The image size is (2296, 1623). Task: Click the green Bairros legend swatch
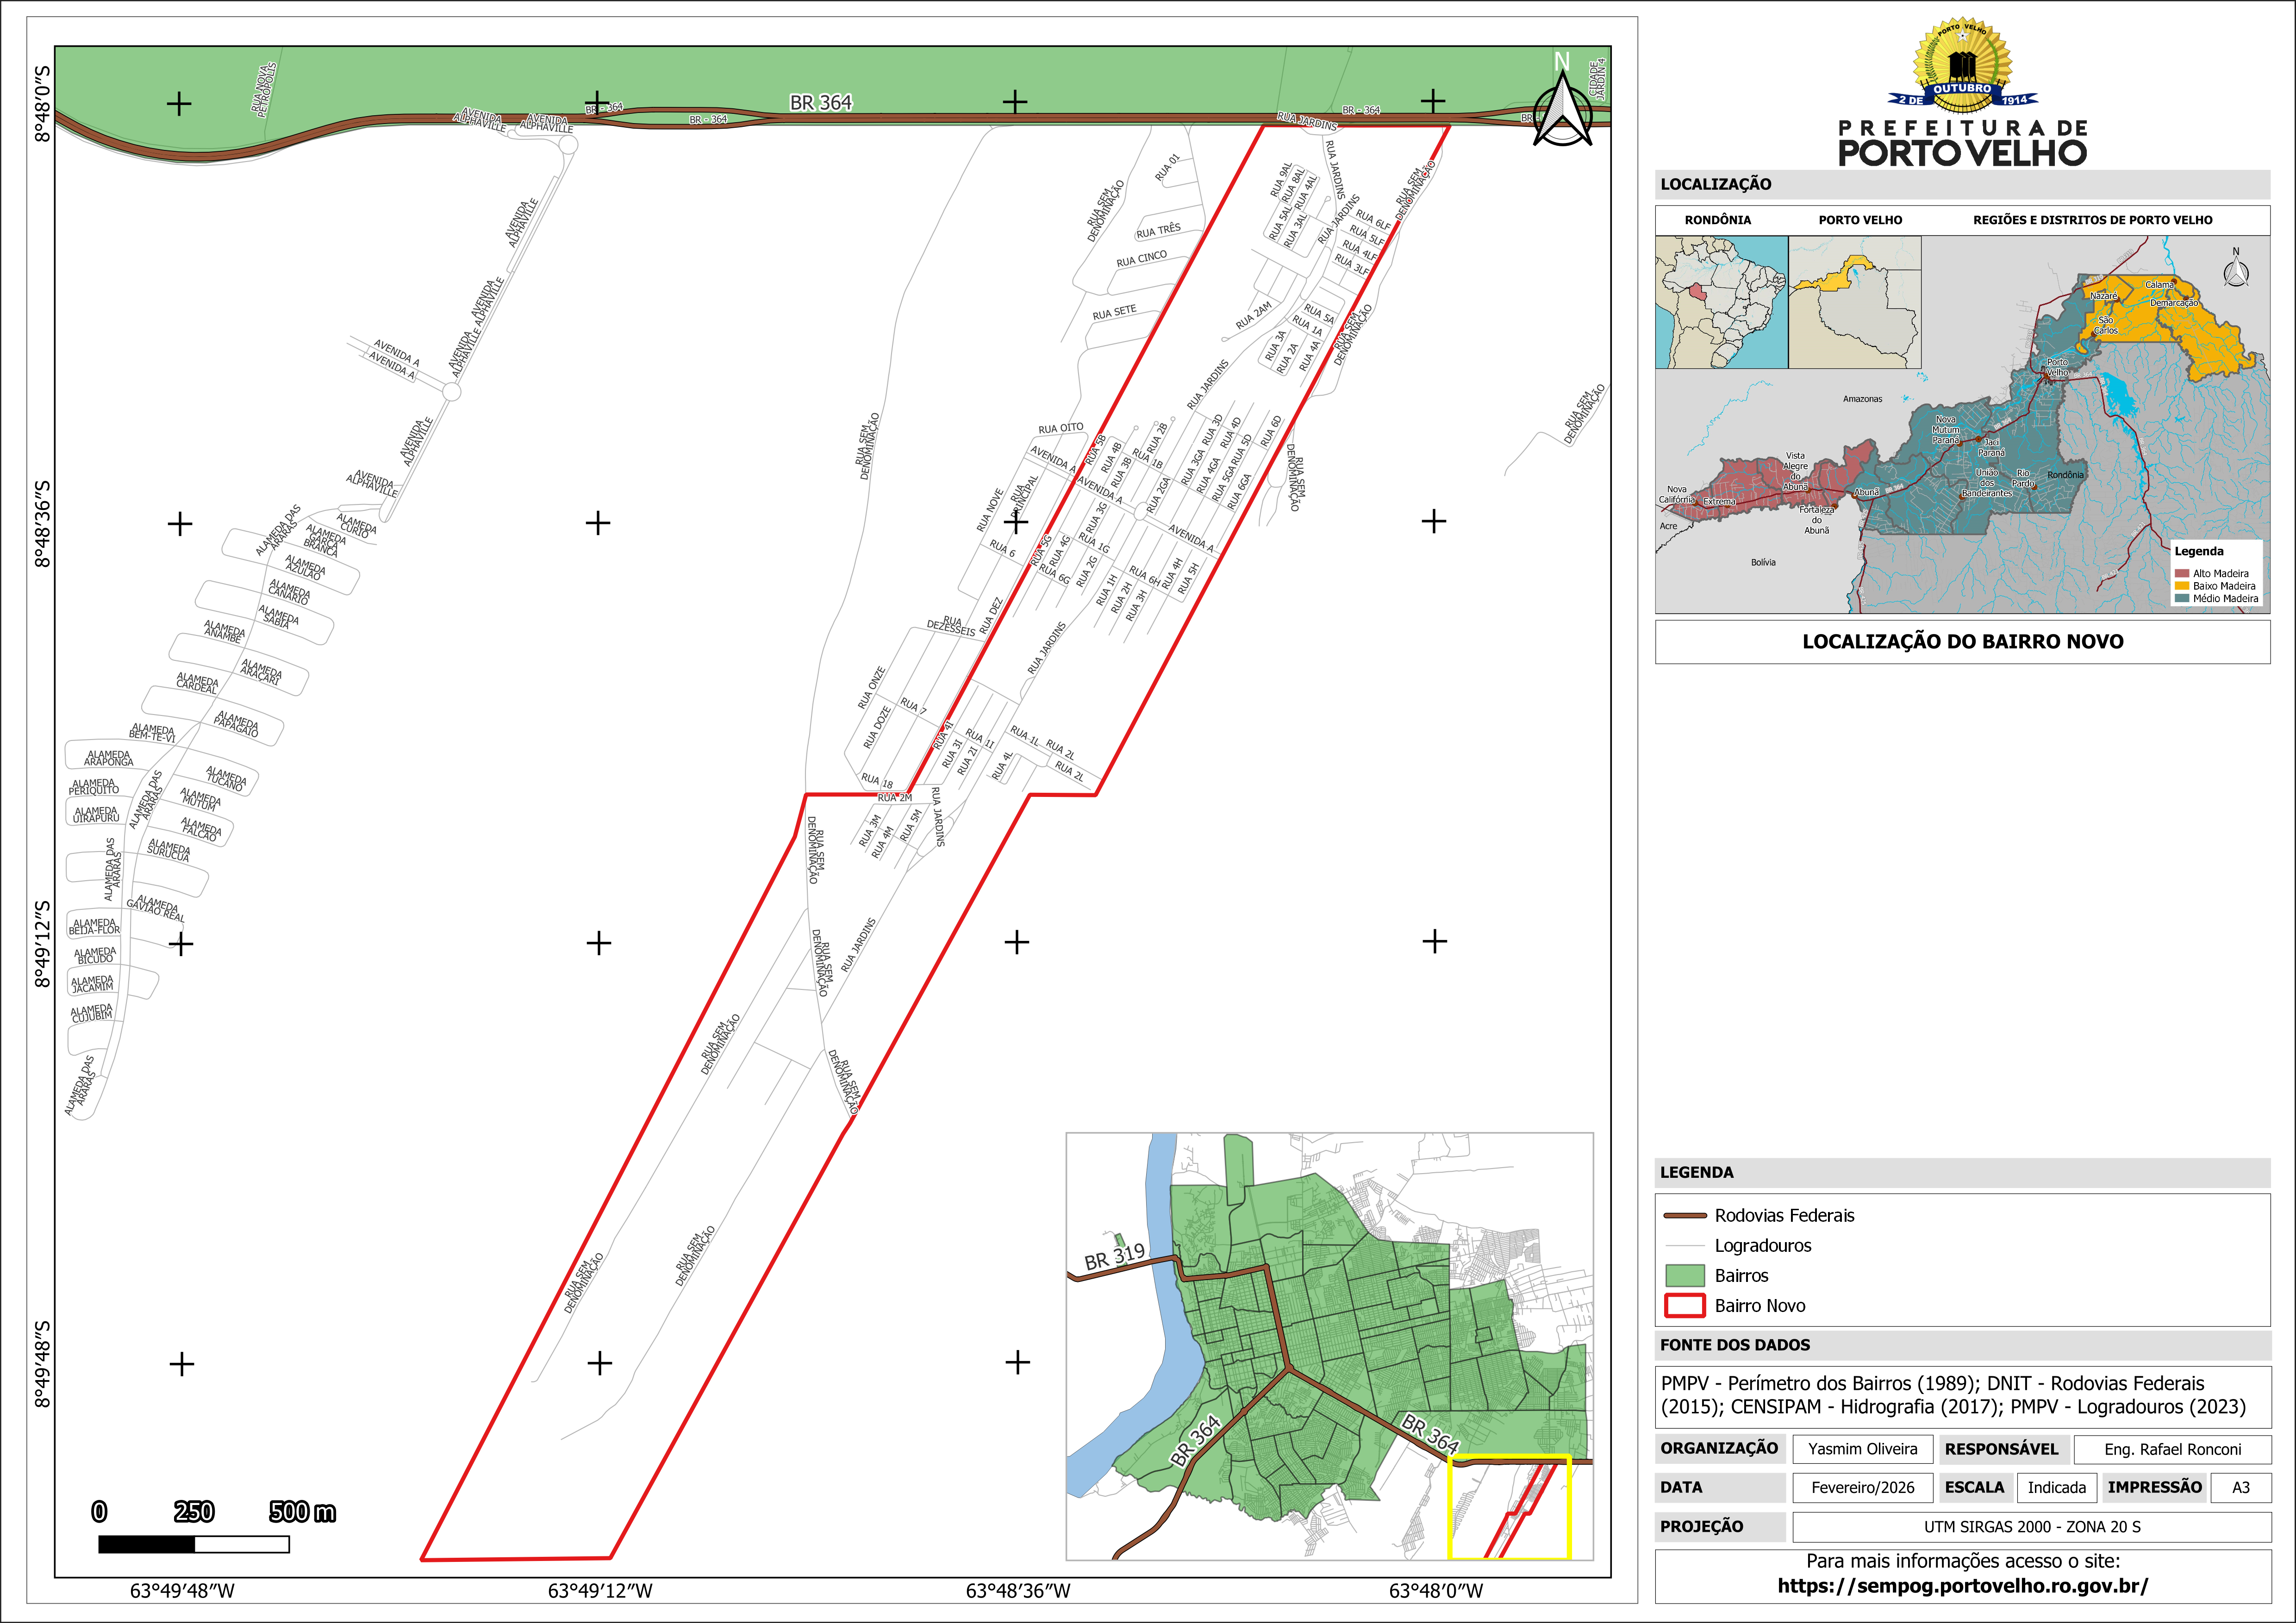coord(1684,1276)
